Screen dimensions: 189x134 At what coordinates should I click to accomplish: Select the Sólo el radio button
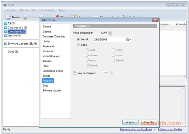tap(78, 39)
